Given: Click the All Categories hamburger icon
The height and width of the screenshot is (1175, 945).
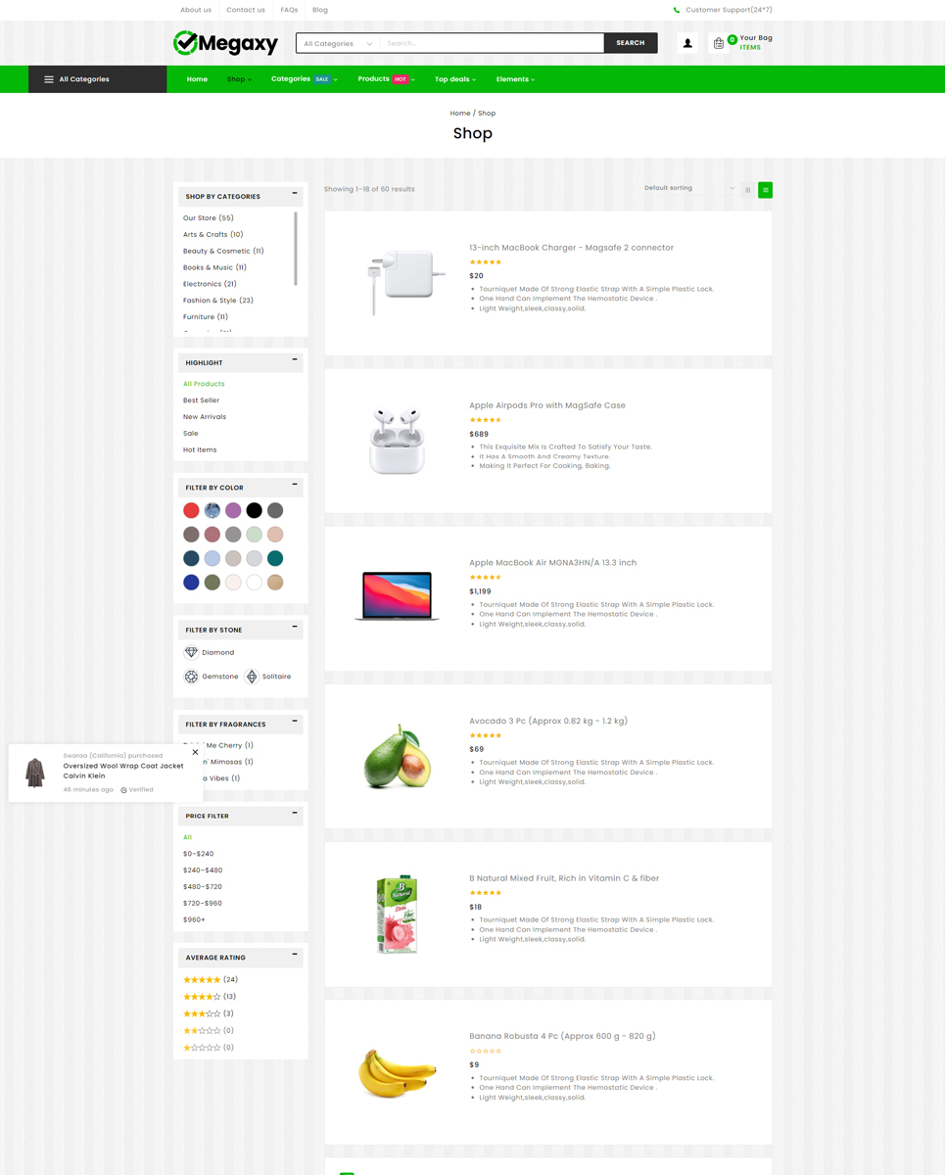Looking at the screenshot, I should pos(49,79).
